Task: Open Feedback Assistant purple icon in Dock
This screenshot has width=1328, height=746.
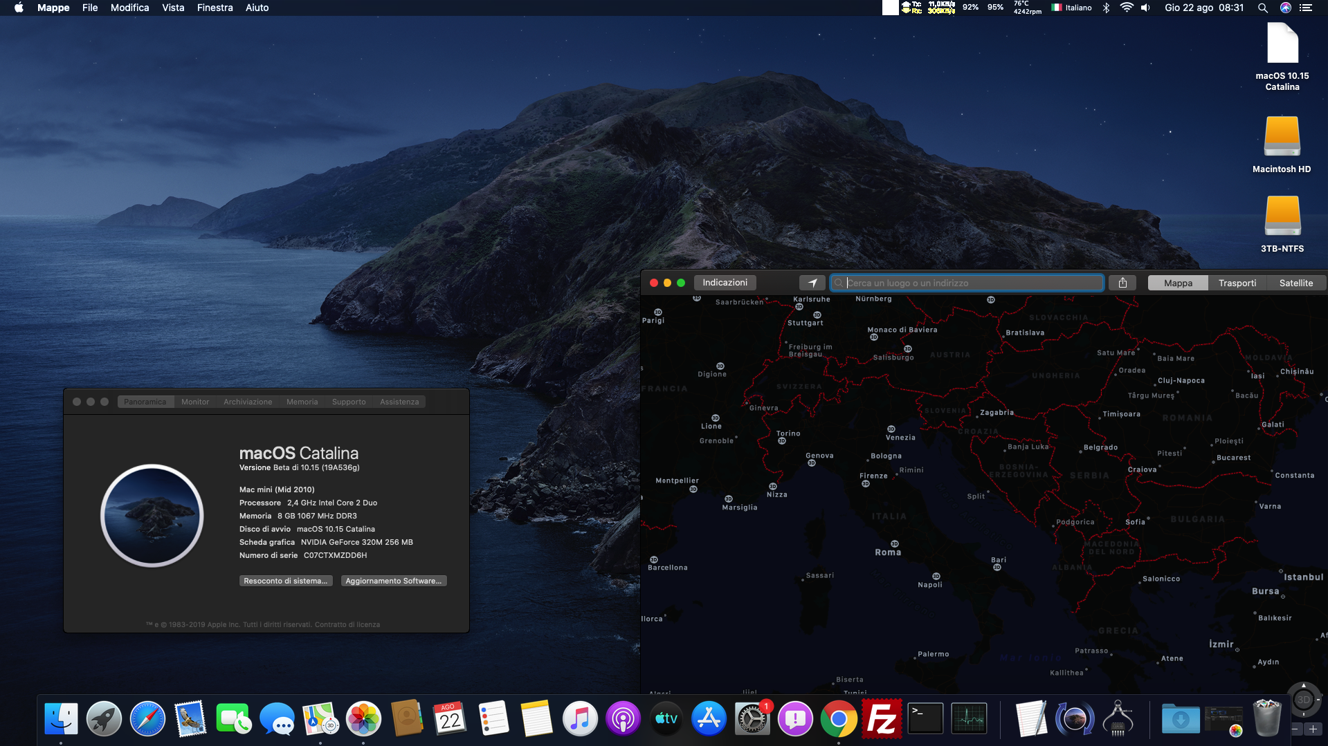Action: (x=795, y=719)
